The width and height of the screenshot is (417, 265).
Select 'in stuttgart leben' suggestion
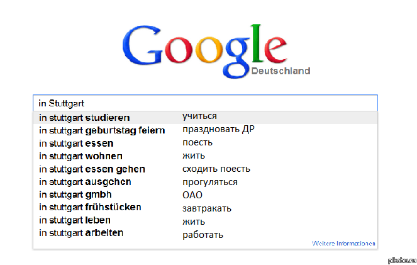click(75, 220)
